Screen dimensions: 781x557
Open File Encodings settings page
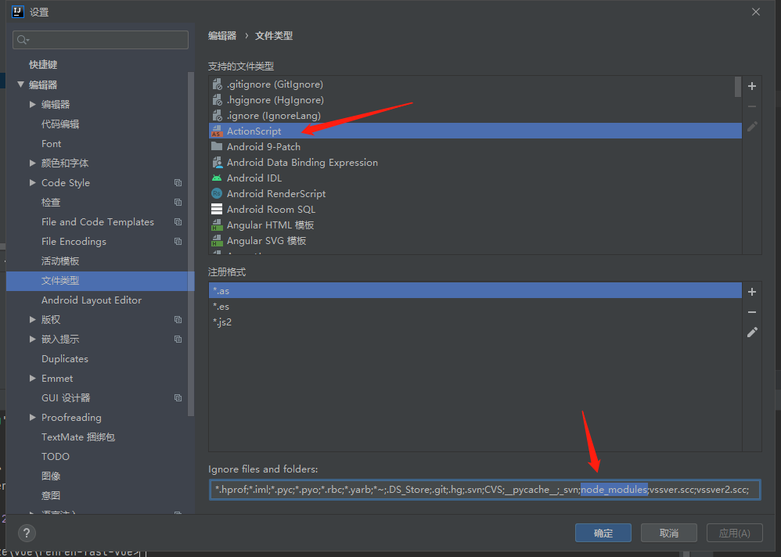[x=74, y=242]
